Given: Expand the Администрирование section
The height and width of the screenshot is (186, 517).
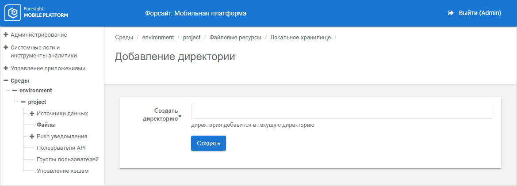Looking at the screenshot, I should (6, 34).
